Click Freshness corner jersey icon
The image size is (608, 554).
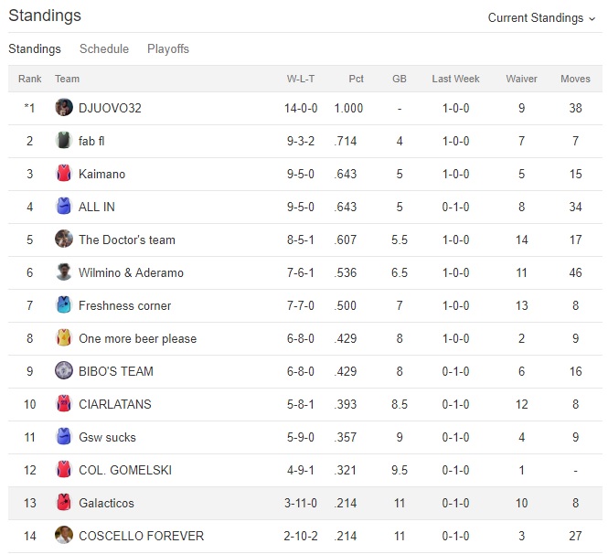pos(64,305)
